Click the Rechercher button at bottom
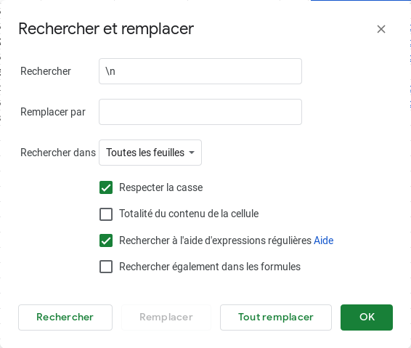411x348 pixels. [x=65, y=317]
